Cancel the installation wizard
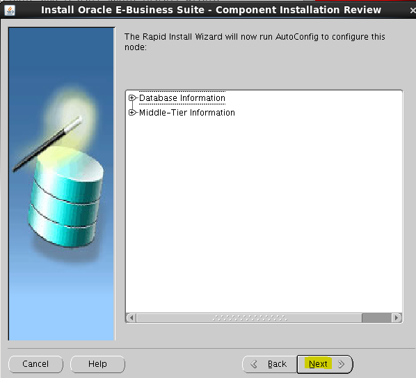This screenshot has width=416, height=378. point(35,364)
